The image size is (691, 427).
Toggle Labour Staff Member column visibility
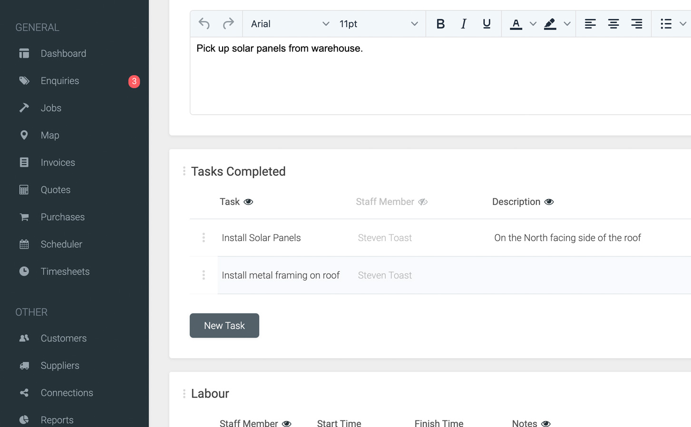[286, 423]
